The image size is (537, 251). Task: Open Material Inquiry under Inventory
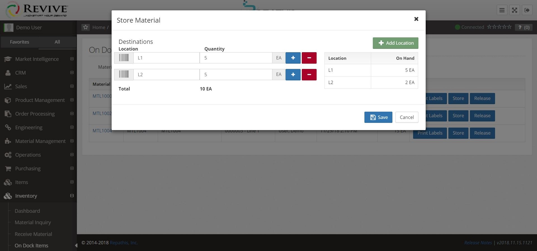(x=33, y=222)
